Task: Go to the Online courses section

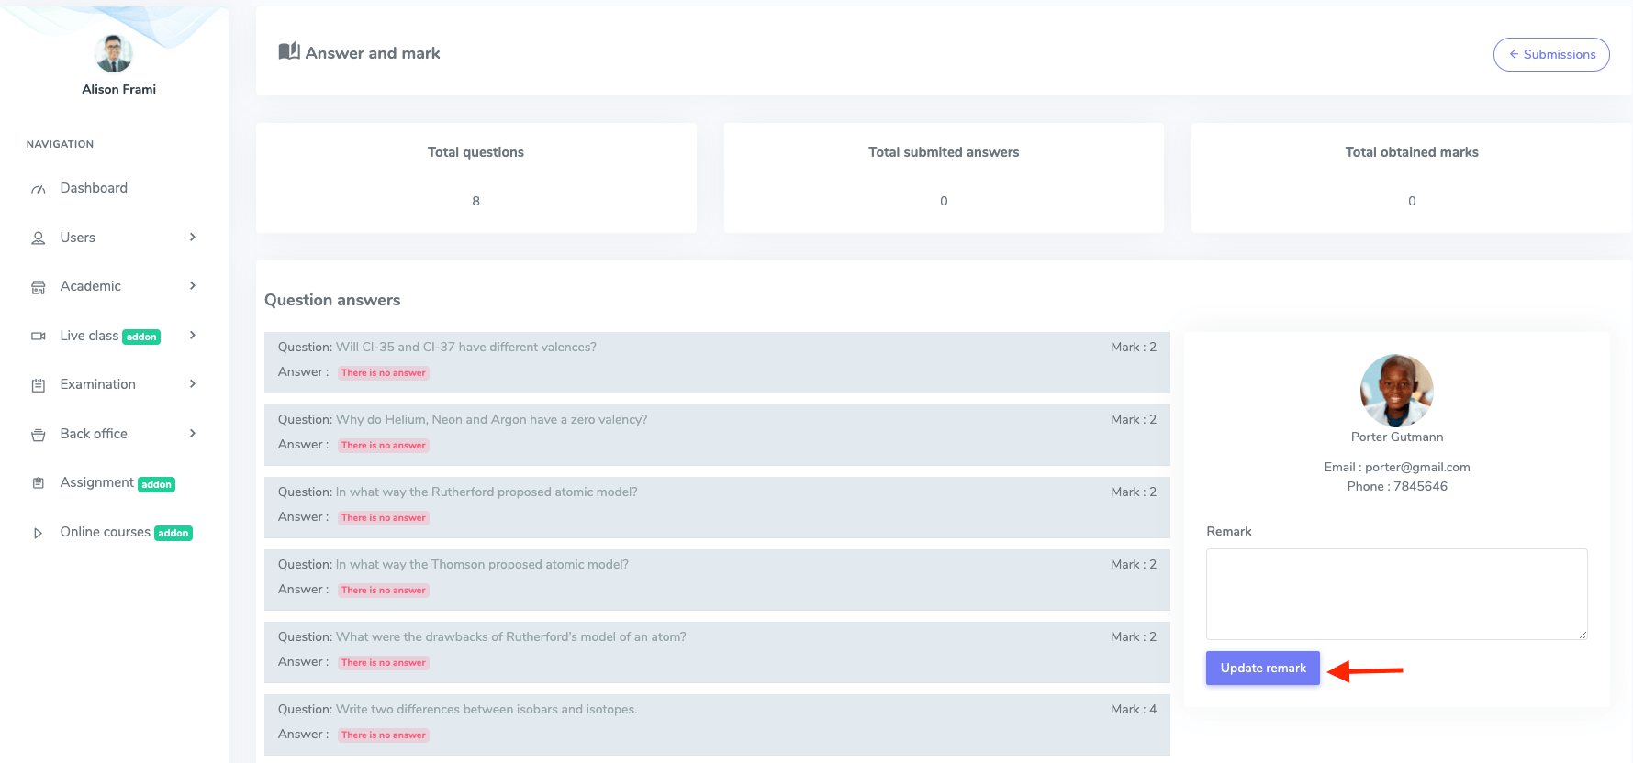Action: 105,532
